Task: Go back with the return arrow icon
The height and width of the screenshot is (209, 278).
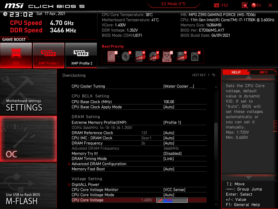Action: [x=214, y=75]
